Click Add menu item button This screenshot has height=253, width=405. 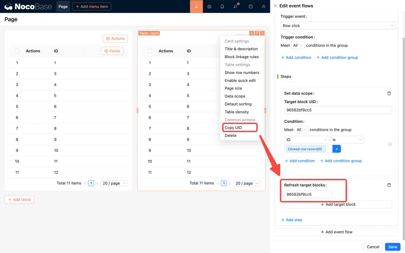point(92,7)
